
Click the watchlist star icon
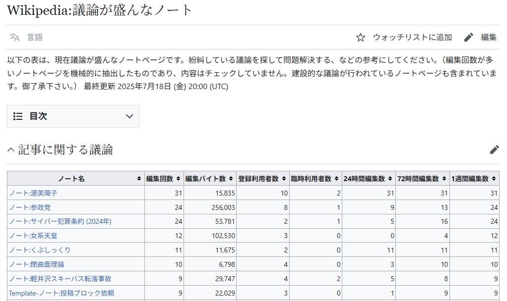click(361, 37)
